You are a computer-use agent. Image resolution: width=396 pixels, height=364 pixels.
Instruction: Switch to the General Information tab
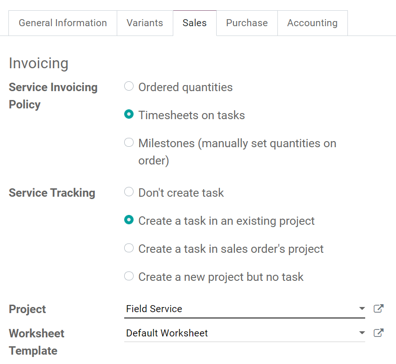tap(62, 22)
